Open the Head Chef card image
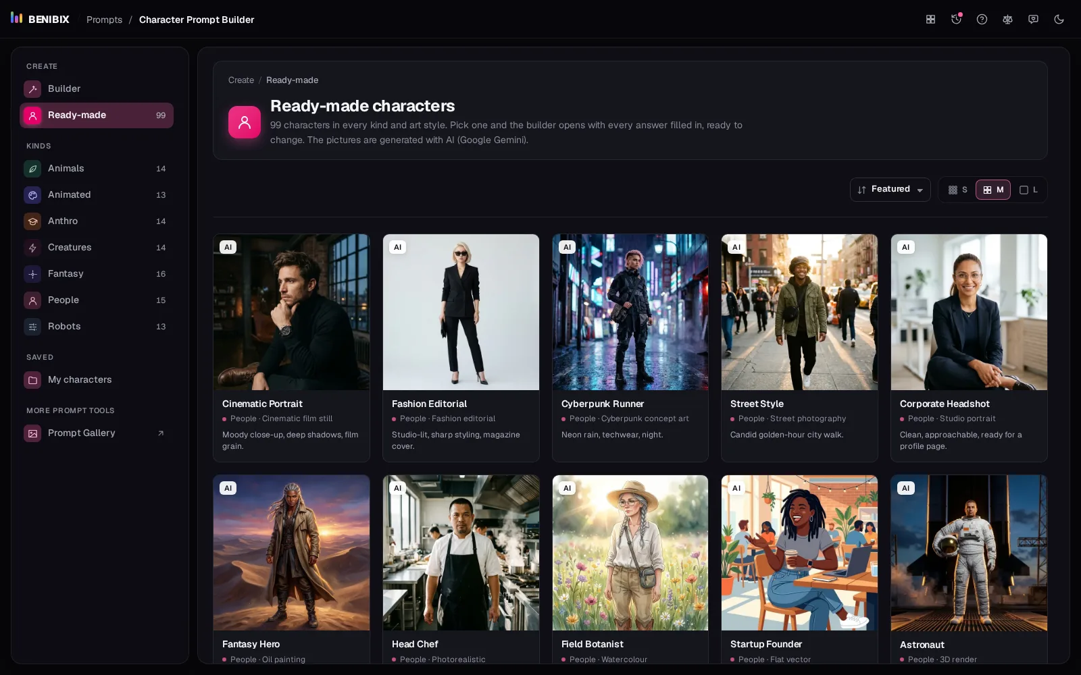This screenshot has width=1081, height=675. point(461,553)
